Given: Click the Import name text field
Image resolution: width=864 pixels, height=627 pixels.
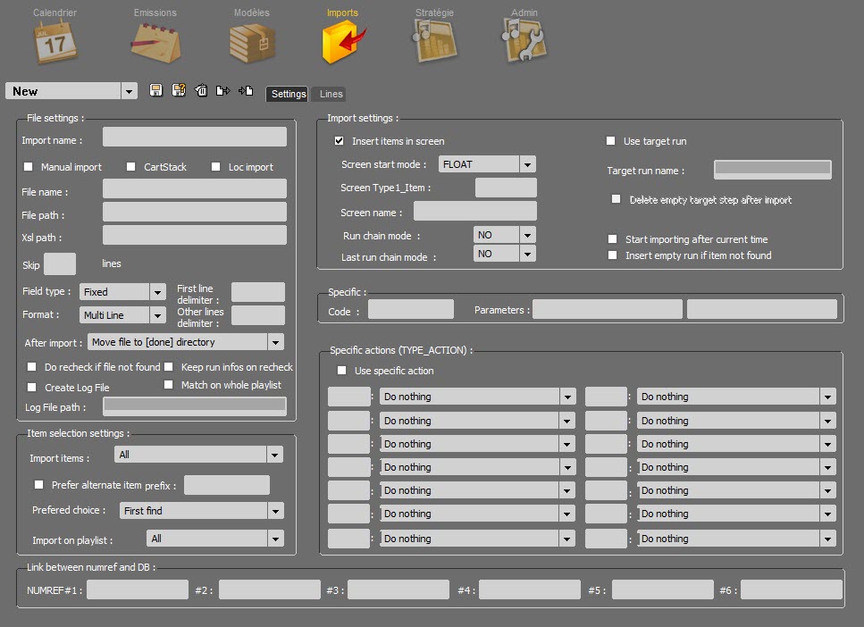Looking at the screenshot, I should click(x=195, y=137).
